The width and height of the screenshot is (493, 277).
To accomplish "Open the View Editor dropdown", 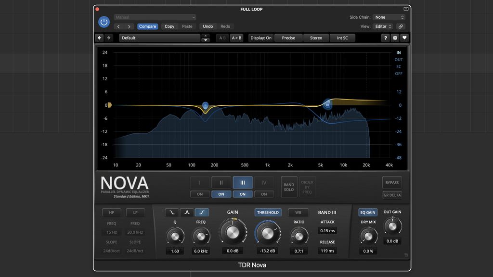I will [x=383, y=26].
